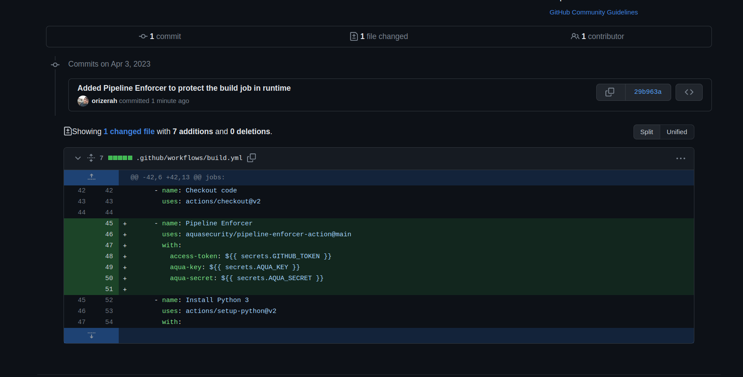This screenshot has width=743, height=377.
Task: Open the .github/workflows/build.yml file link
Action: (x=189, y=158)
